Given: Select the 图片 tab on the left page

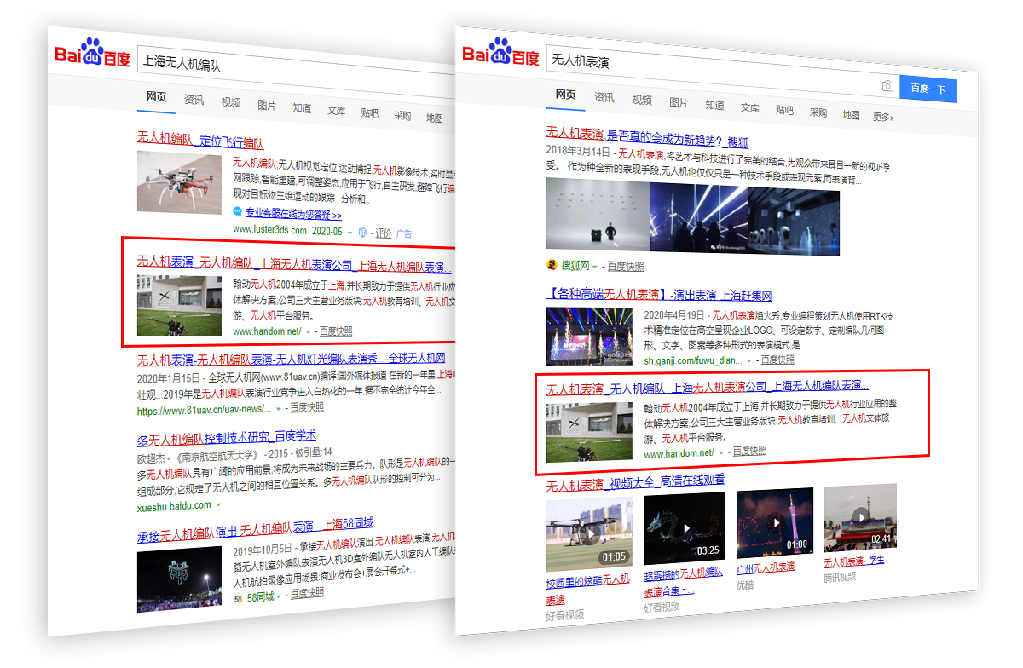Looking at the screenshot, I should 267,106.
